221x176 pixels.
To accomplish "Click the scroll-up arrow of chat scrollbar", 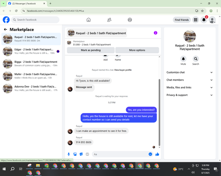I will (159, 57).
